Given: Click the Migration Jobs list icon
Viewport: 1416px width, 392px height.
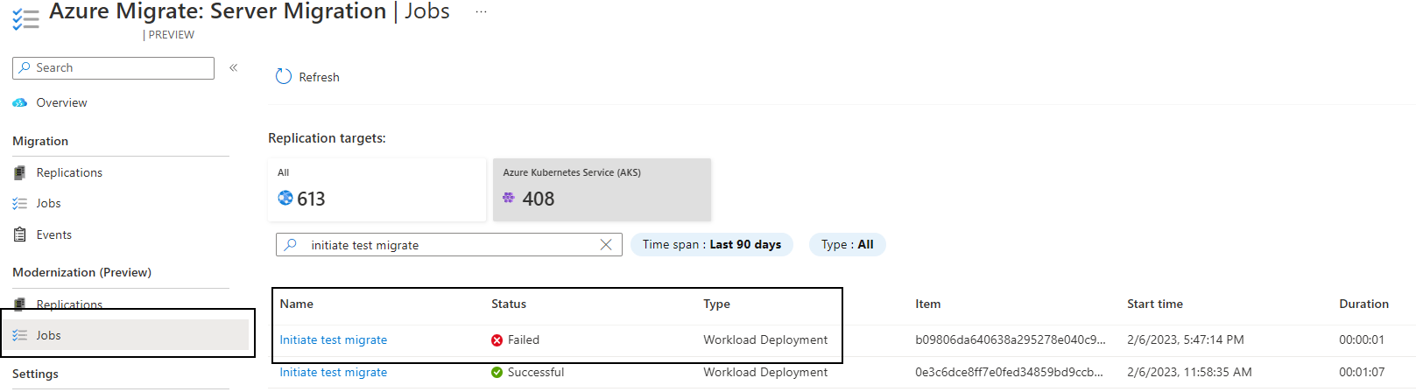Looking at the screenshot, I should point(19,203).
